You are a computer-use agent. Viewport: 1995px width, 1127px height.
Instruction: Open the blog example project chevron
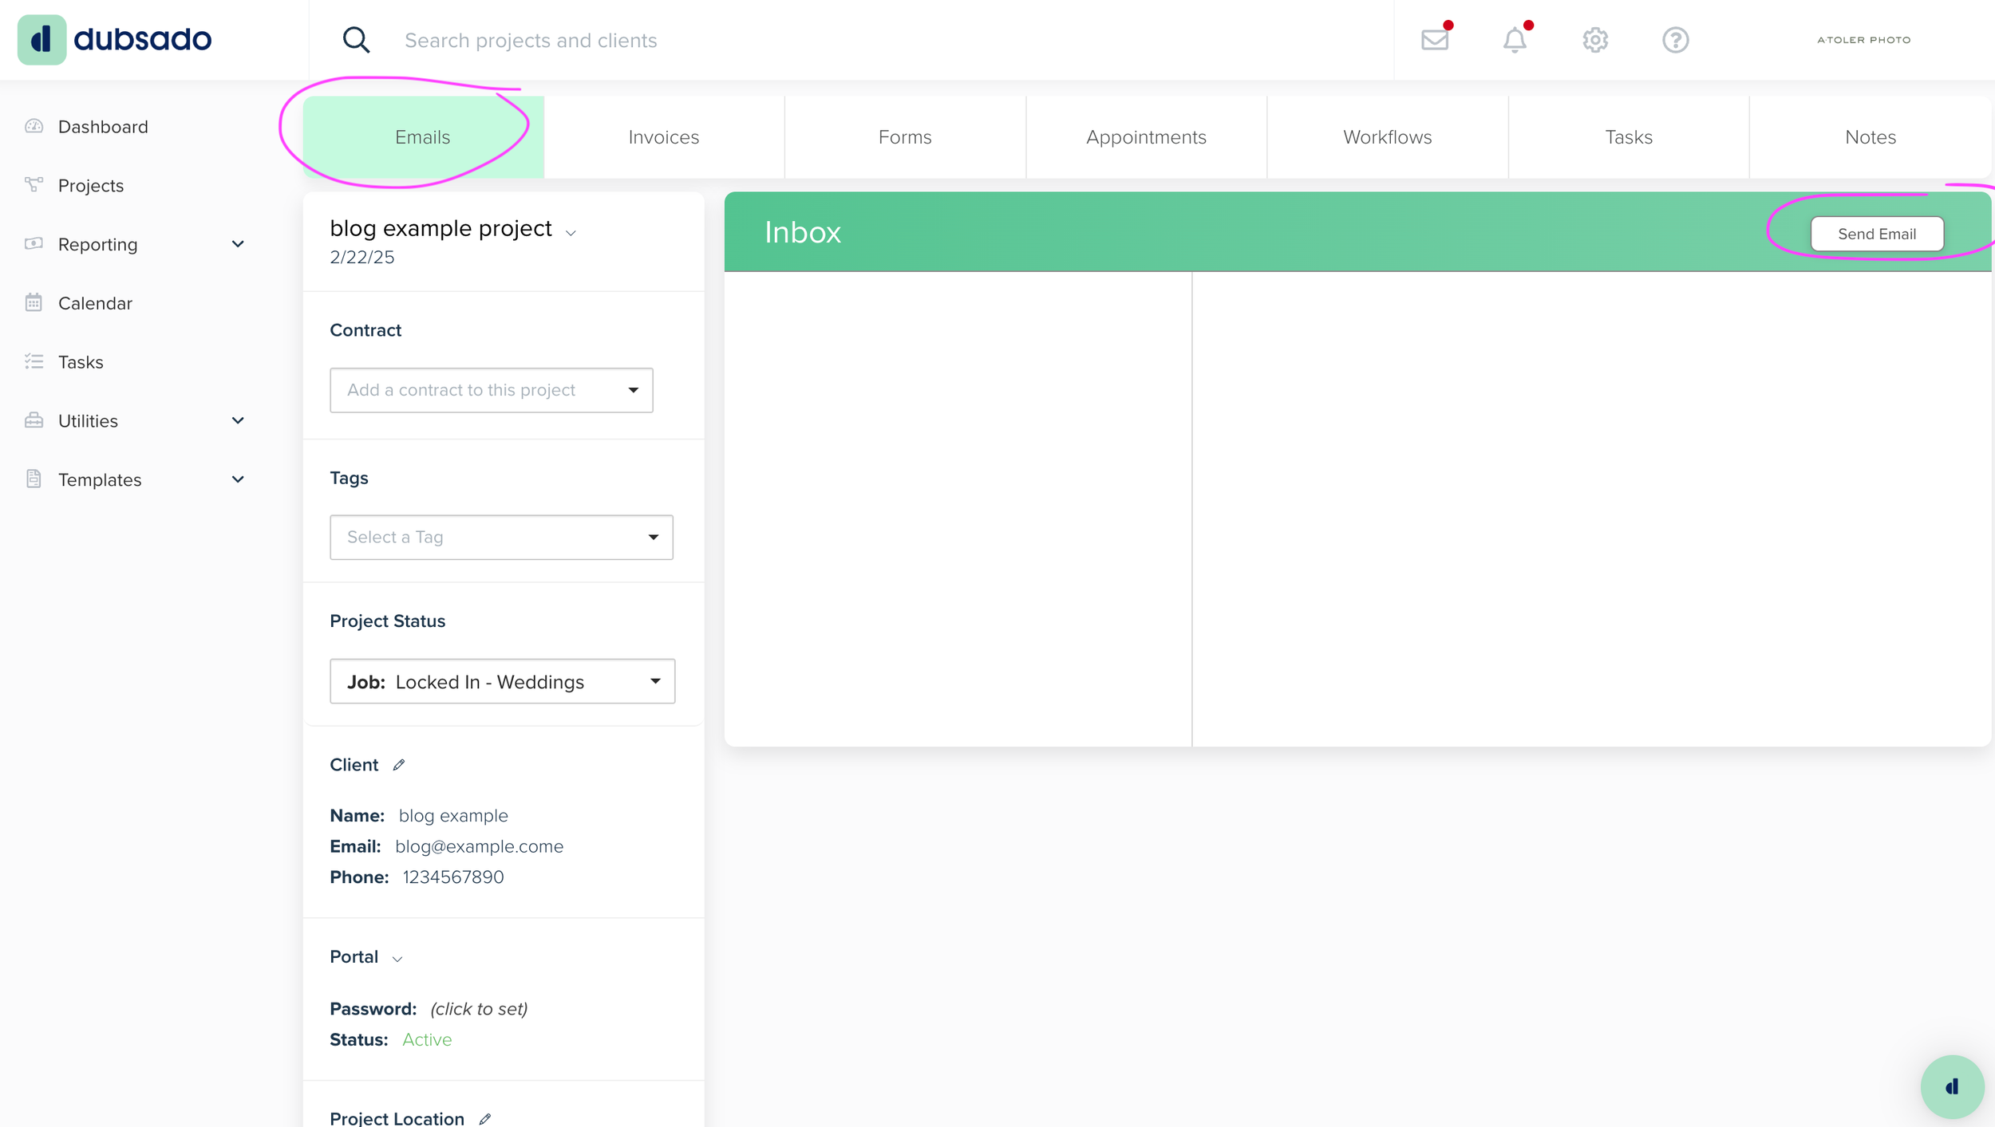pyautogui.click(x=571, y=233)
